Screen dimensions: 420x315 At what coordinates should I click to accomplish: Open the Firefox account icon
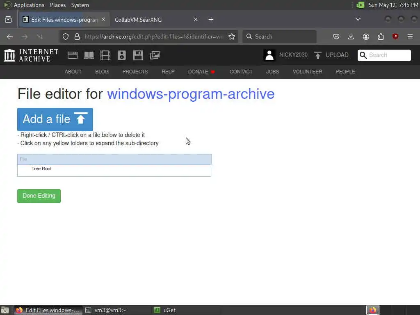(x=366, y=37)
